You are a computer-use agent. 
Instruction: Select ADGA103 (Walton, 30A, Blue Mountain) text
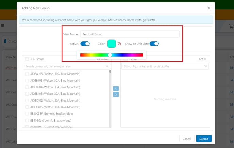55,74
